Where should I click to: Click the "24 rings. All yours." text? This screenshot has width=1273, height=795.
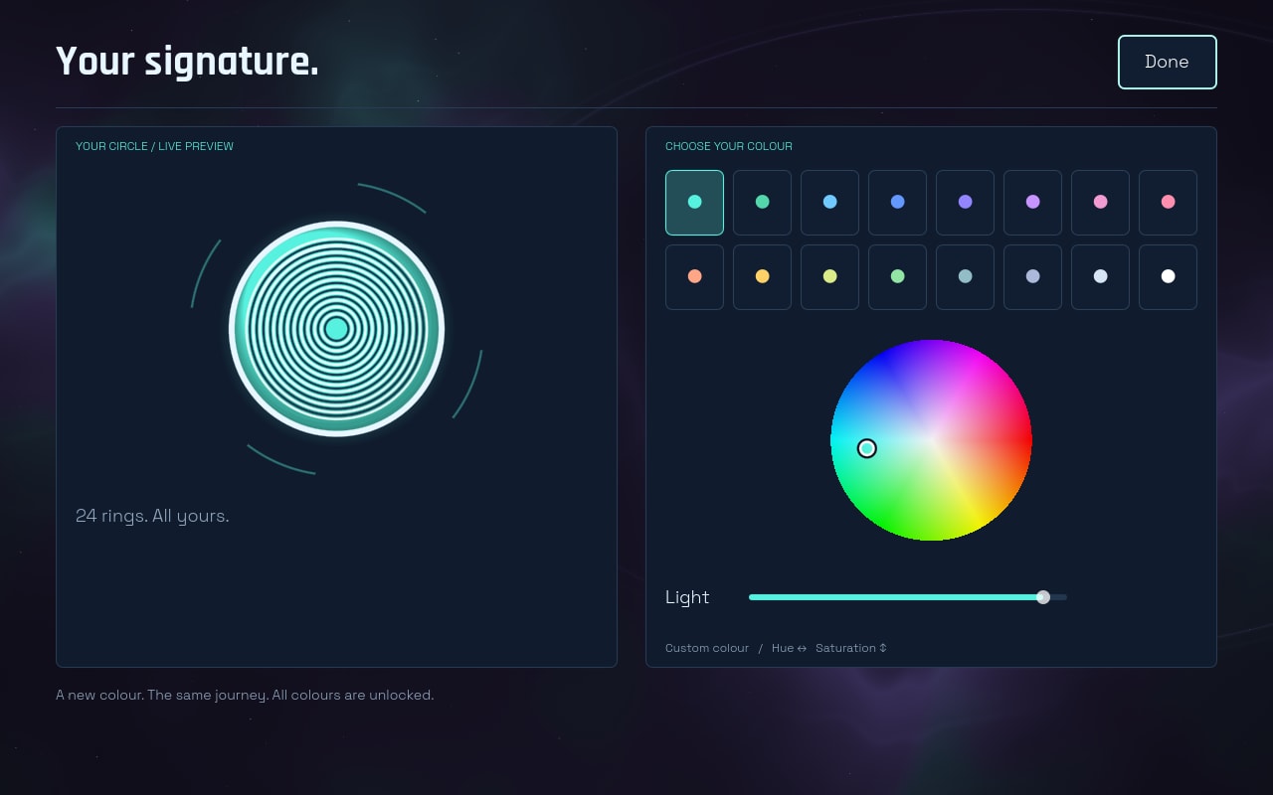point(152,516)
